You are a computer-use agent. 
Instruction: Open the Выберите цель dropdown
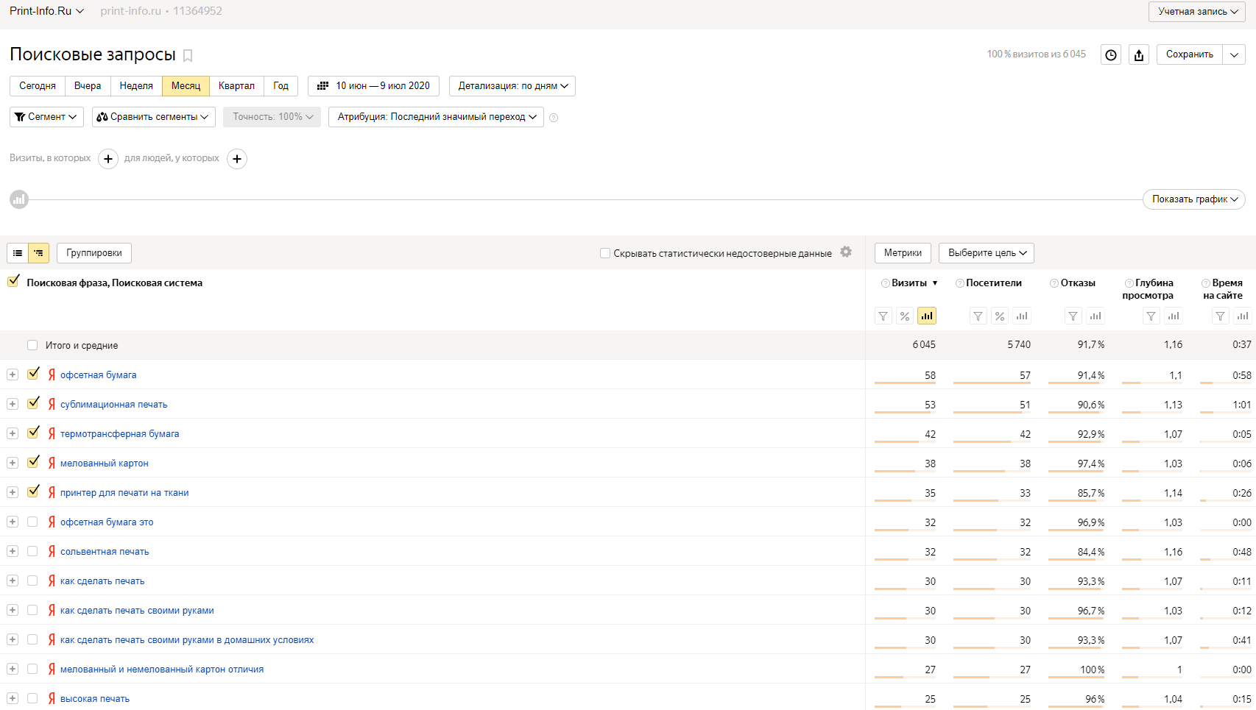click(987, 253)
